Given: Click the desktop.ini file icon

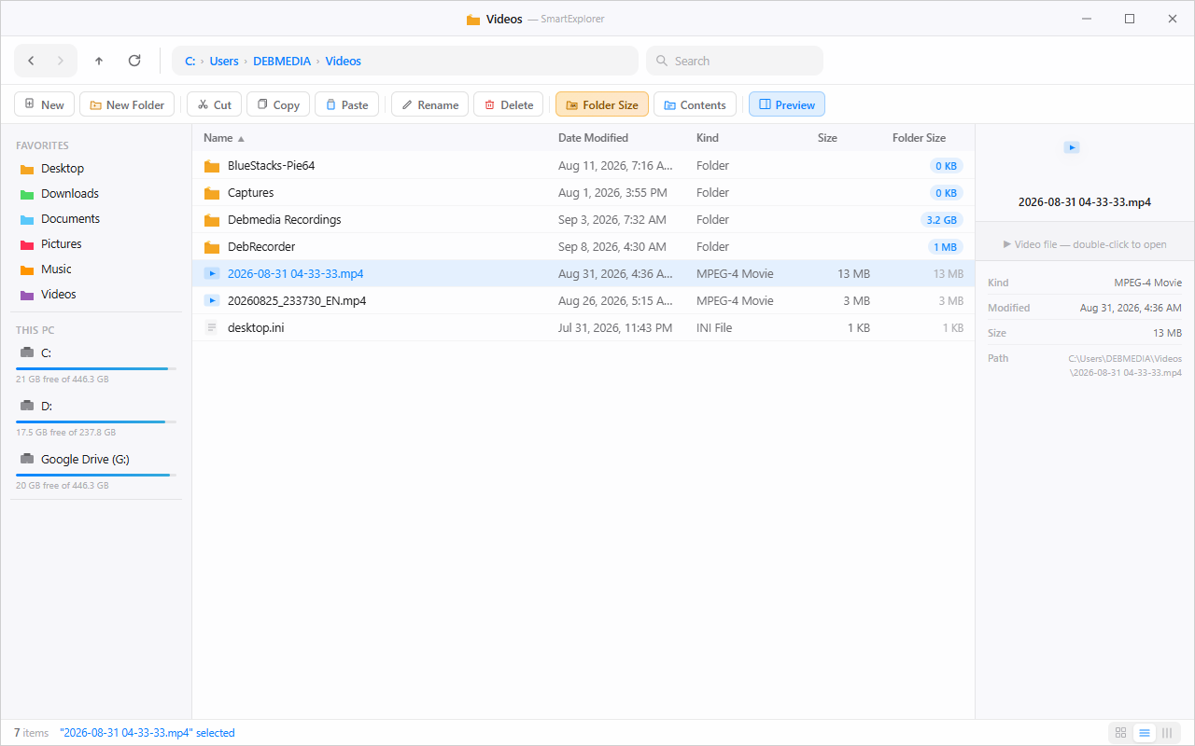Looking at the screenshot, I should tap(212, 328).
